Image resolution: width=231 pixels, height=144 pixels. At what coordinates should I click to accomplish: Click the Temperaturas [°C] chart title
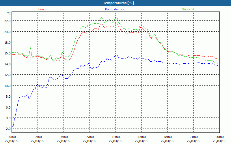(118, 3)
